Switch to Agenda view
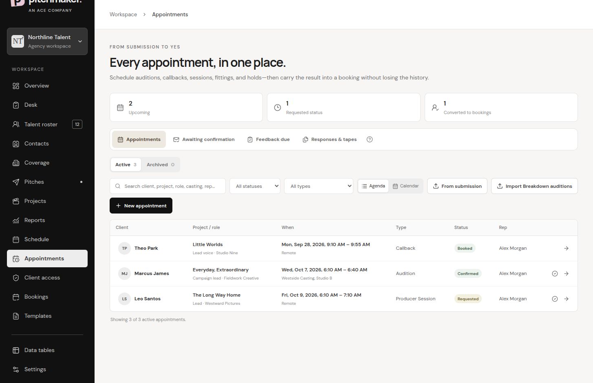This screenshot has width=593, height=383. tap(373, 186)
